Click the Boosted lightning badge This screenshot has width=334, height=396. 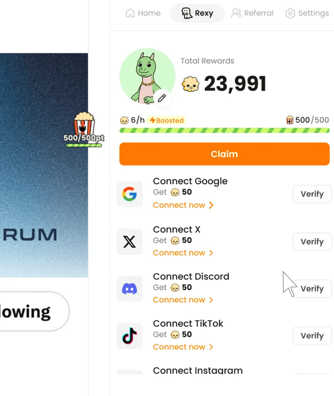(x=167, y=120)
